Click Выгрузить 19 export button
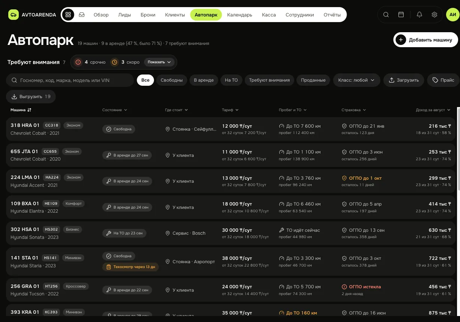 point(31,97)
